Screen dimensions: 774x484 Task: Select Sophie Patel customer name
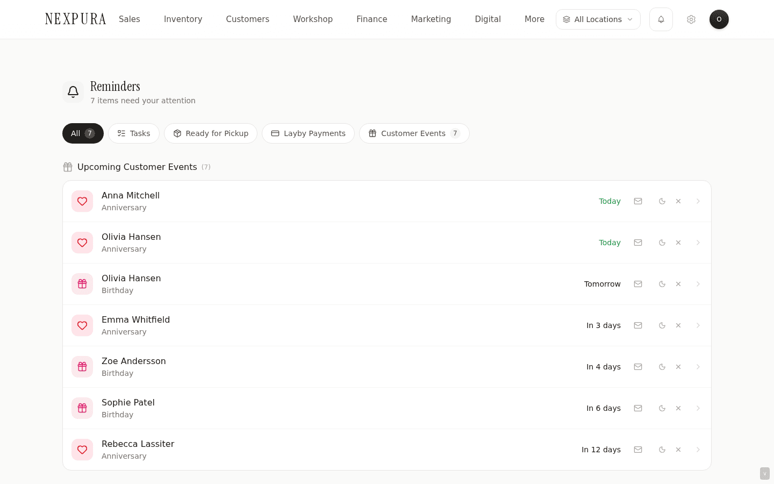tap(128, 403)
